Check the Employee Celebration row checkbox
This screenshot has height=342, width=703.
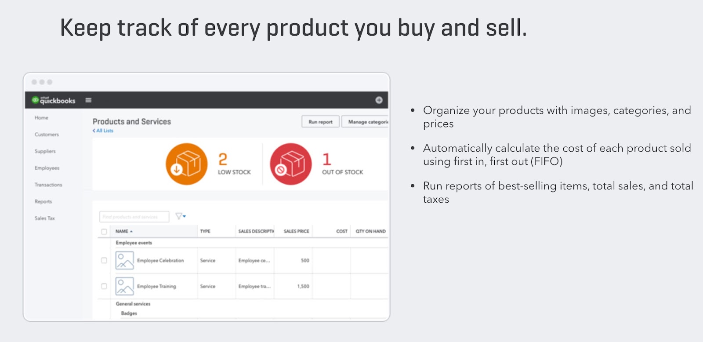click(104, 260)
